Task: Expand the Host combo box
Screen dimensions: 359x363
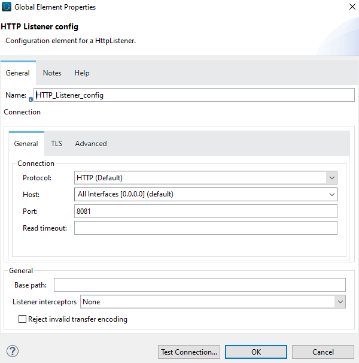Action: pos(331,194)
